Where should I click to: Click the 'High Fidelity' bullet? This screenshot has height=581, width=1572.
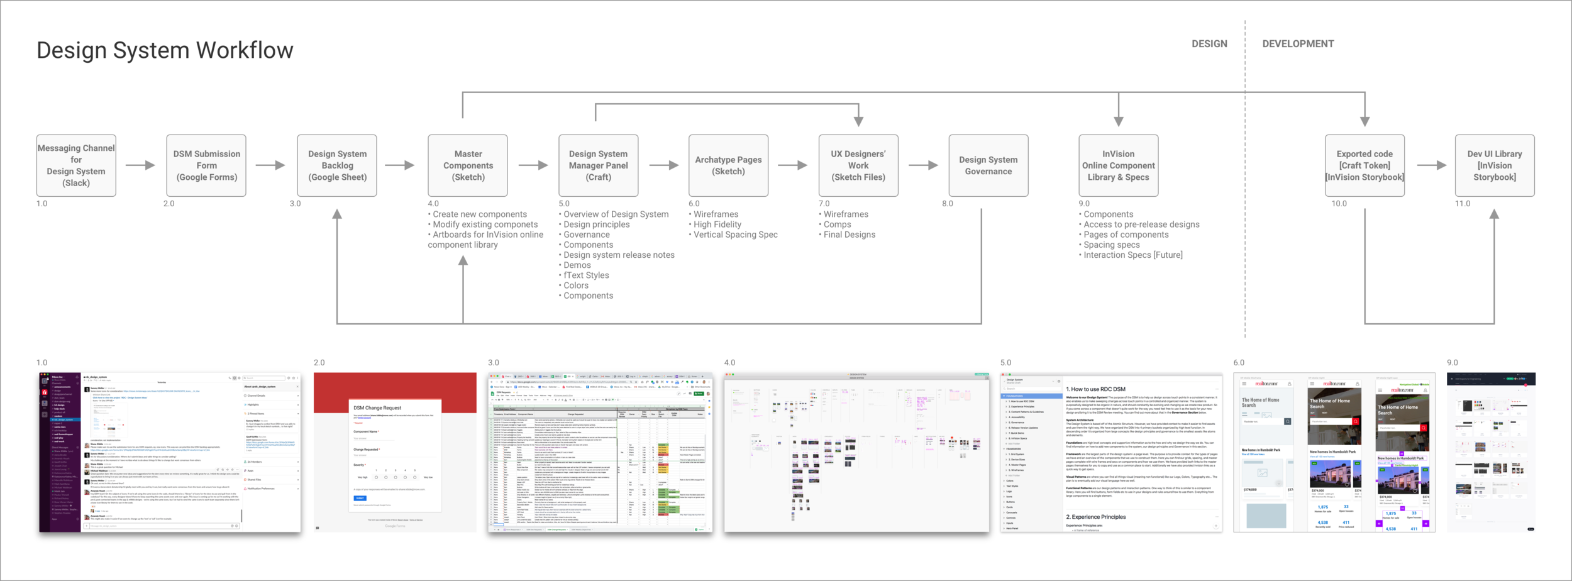point(715,224)
